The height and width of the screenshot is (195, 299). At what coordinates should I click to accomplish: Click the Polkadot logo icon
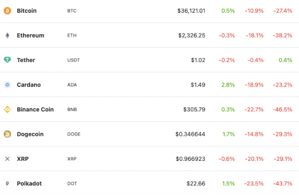[x=7, y=184]
